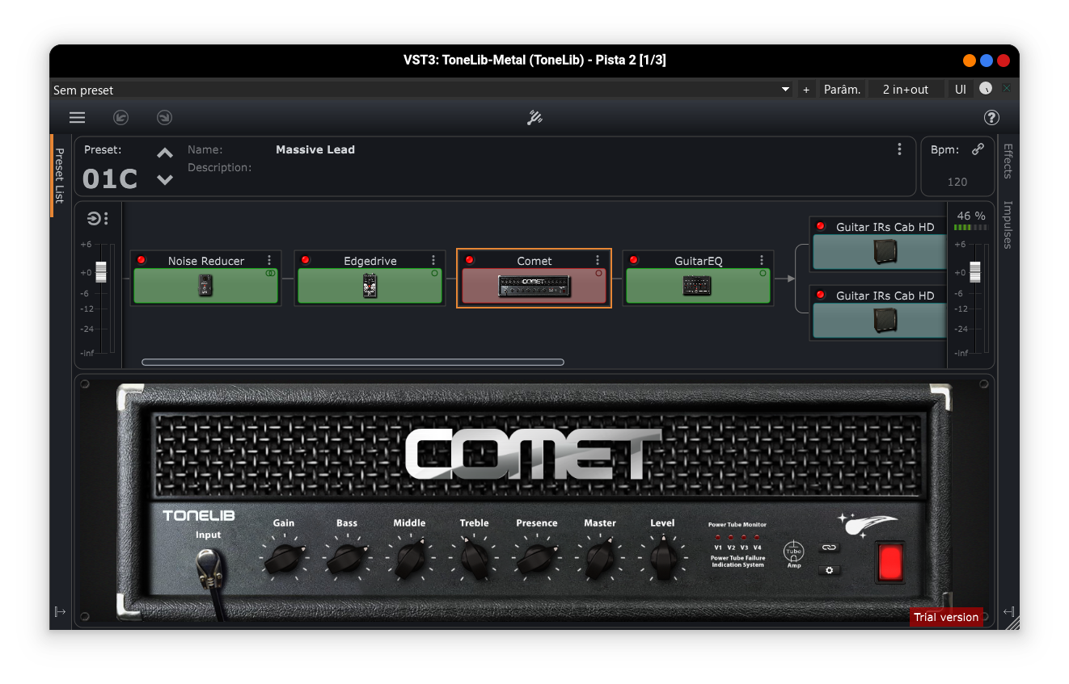Click the '2 in+out' routing button
The width and height of the screenshot is (1069, 684).
click(x=906, y=90)
